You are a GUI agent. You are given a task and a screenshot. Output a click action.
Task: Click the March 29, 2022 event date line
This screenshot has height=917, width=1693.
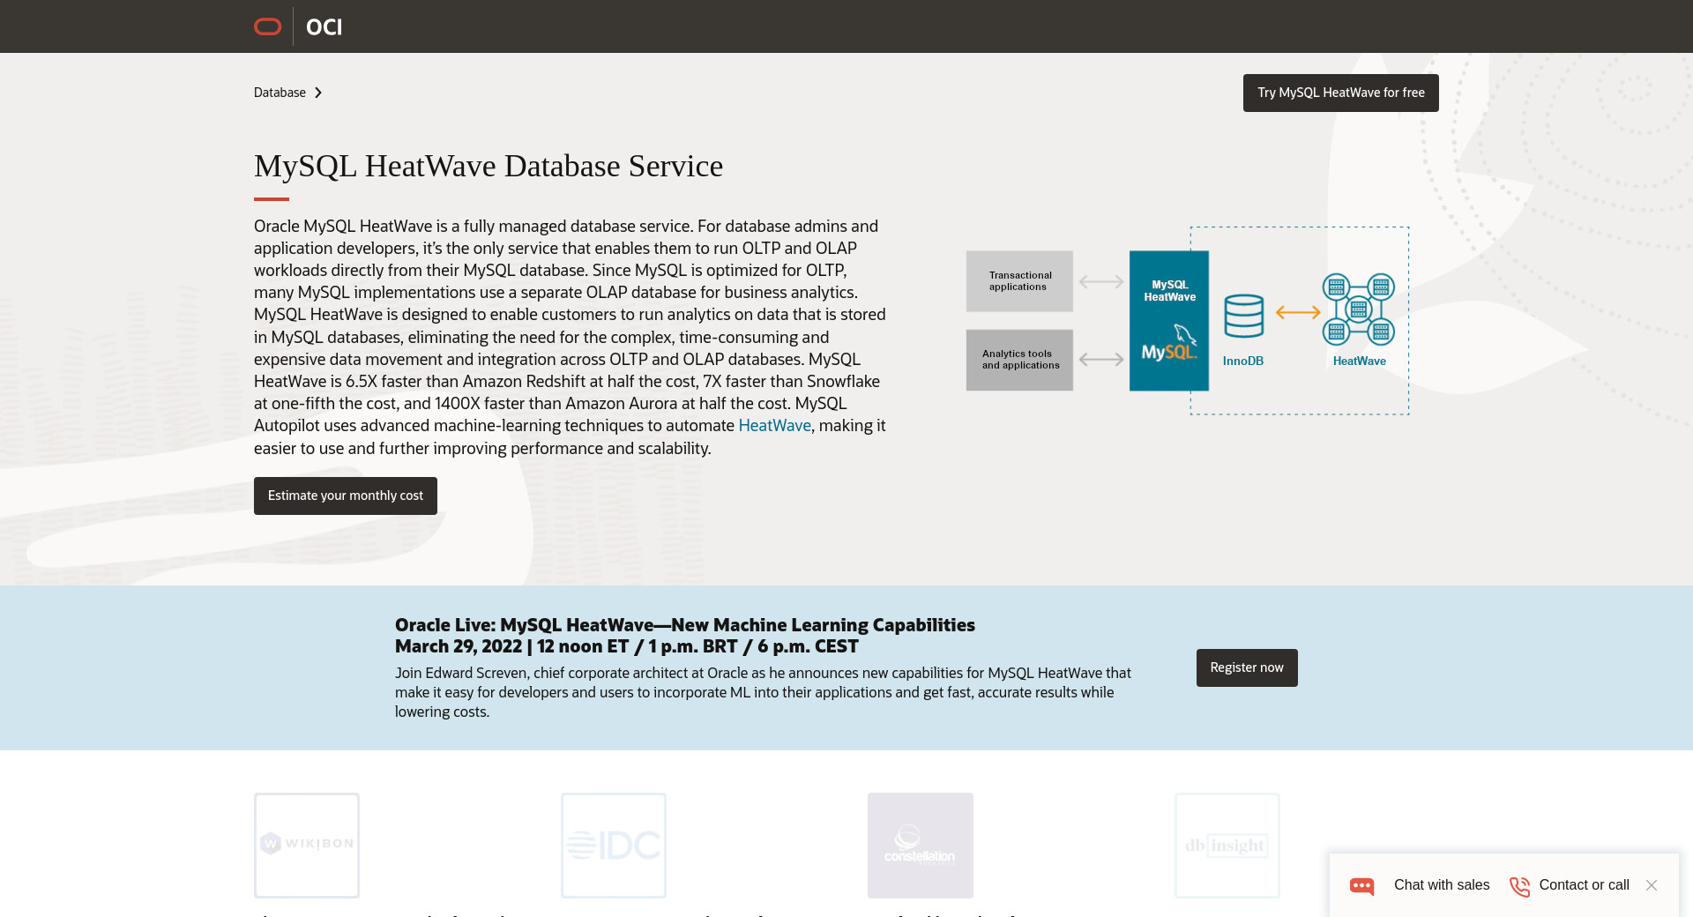point(627,646)
